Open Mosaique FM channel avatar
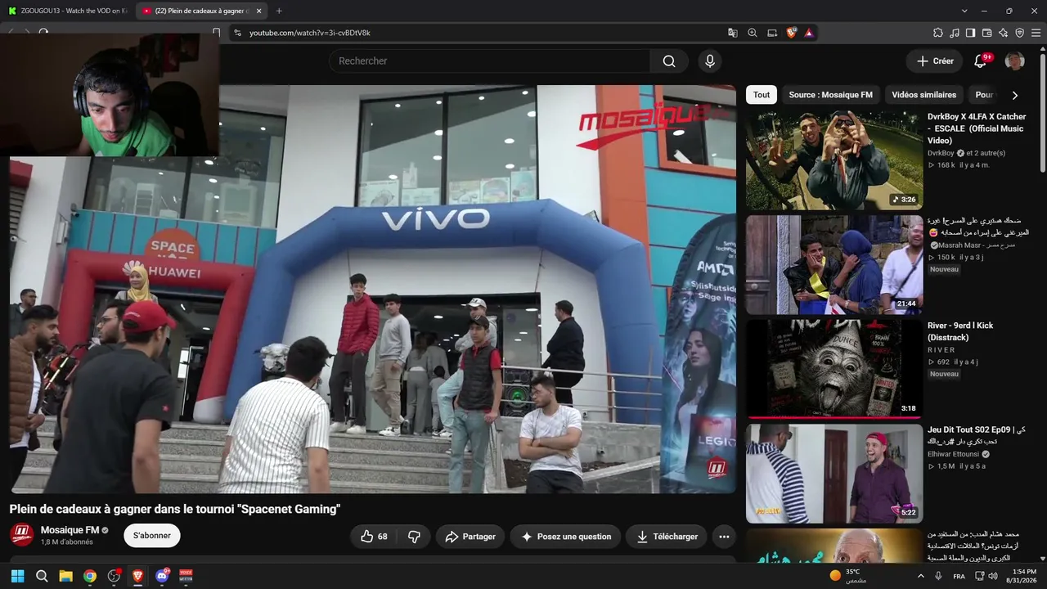The width and height of the screenshot is (1047, 589). [x=21, y=536]
